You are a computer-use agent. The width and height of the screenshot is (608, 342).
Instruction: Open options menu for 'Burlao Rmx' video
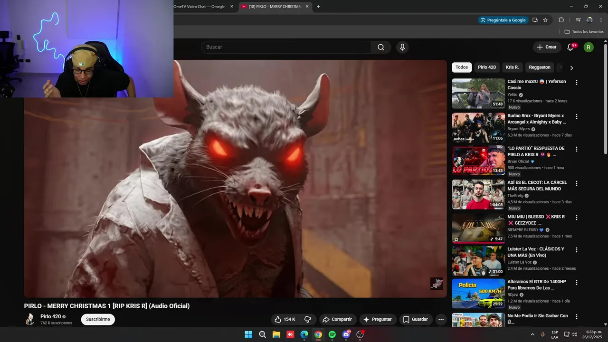tap(577, 116)
